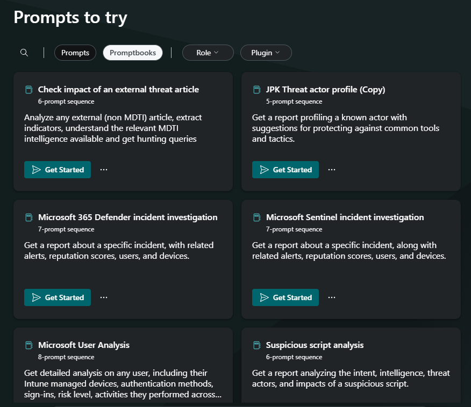
Task: Click the search magnifier icon
Action: (24, 53)
